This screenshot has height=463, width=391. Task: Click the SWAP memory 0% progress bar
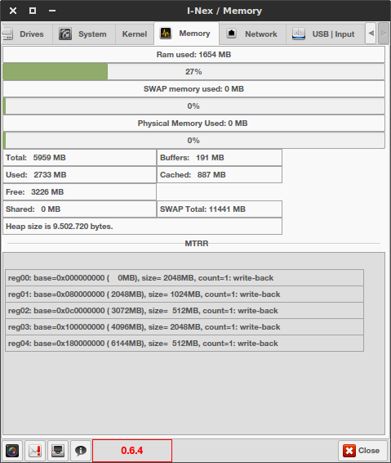tap(193, 106)
